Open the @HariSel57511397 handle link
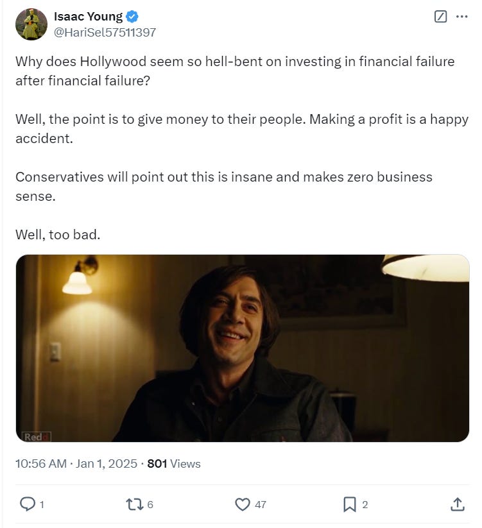Screen dimensions: 482x528 (x=105, y=32)
